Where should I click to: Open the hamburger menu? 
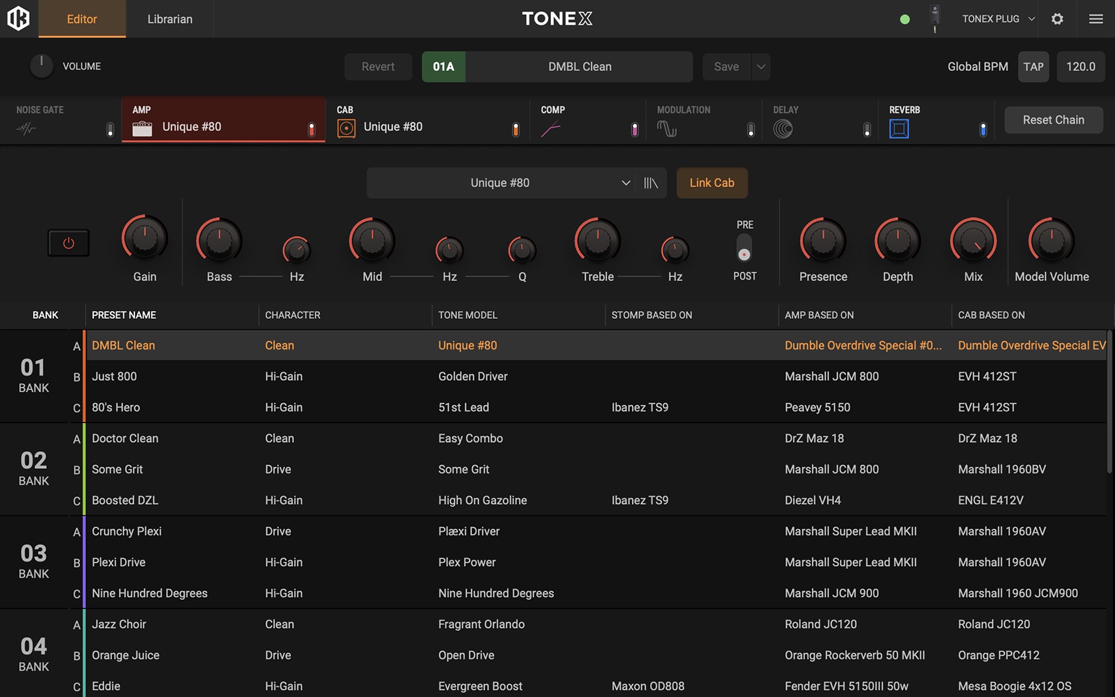[x=1096, y=19]
